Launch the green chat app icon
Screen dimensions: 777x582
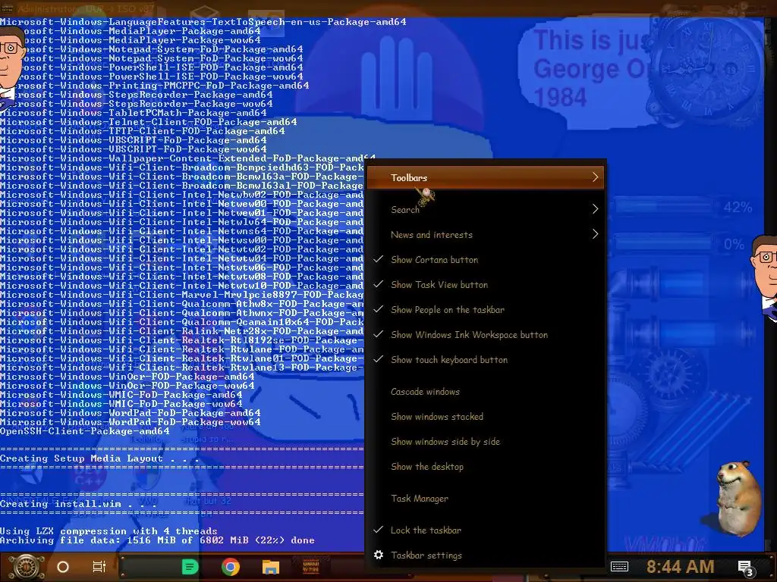tap(190, 567)
